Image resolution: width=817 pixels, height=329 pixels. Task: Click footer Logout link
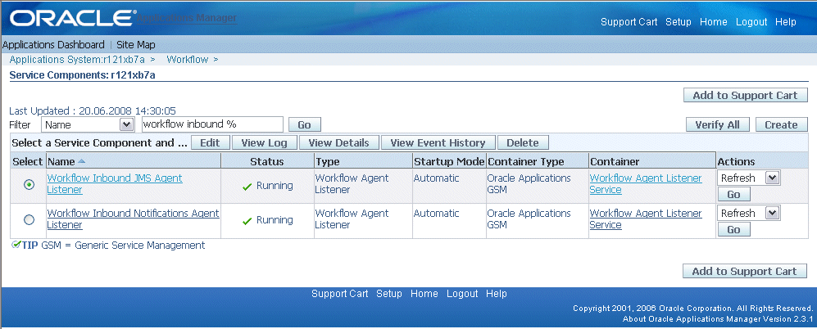(x=462, y=294)
